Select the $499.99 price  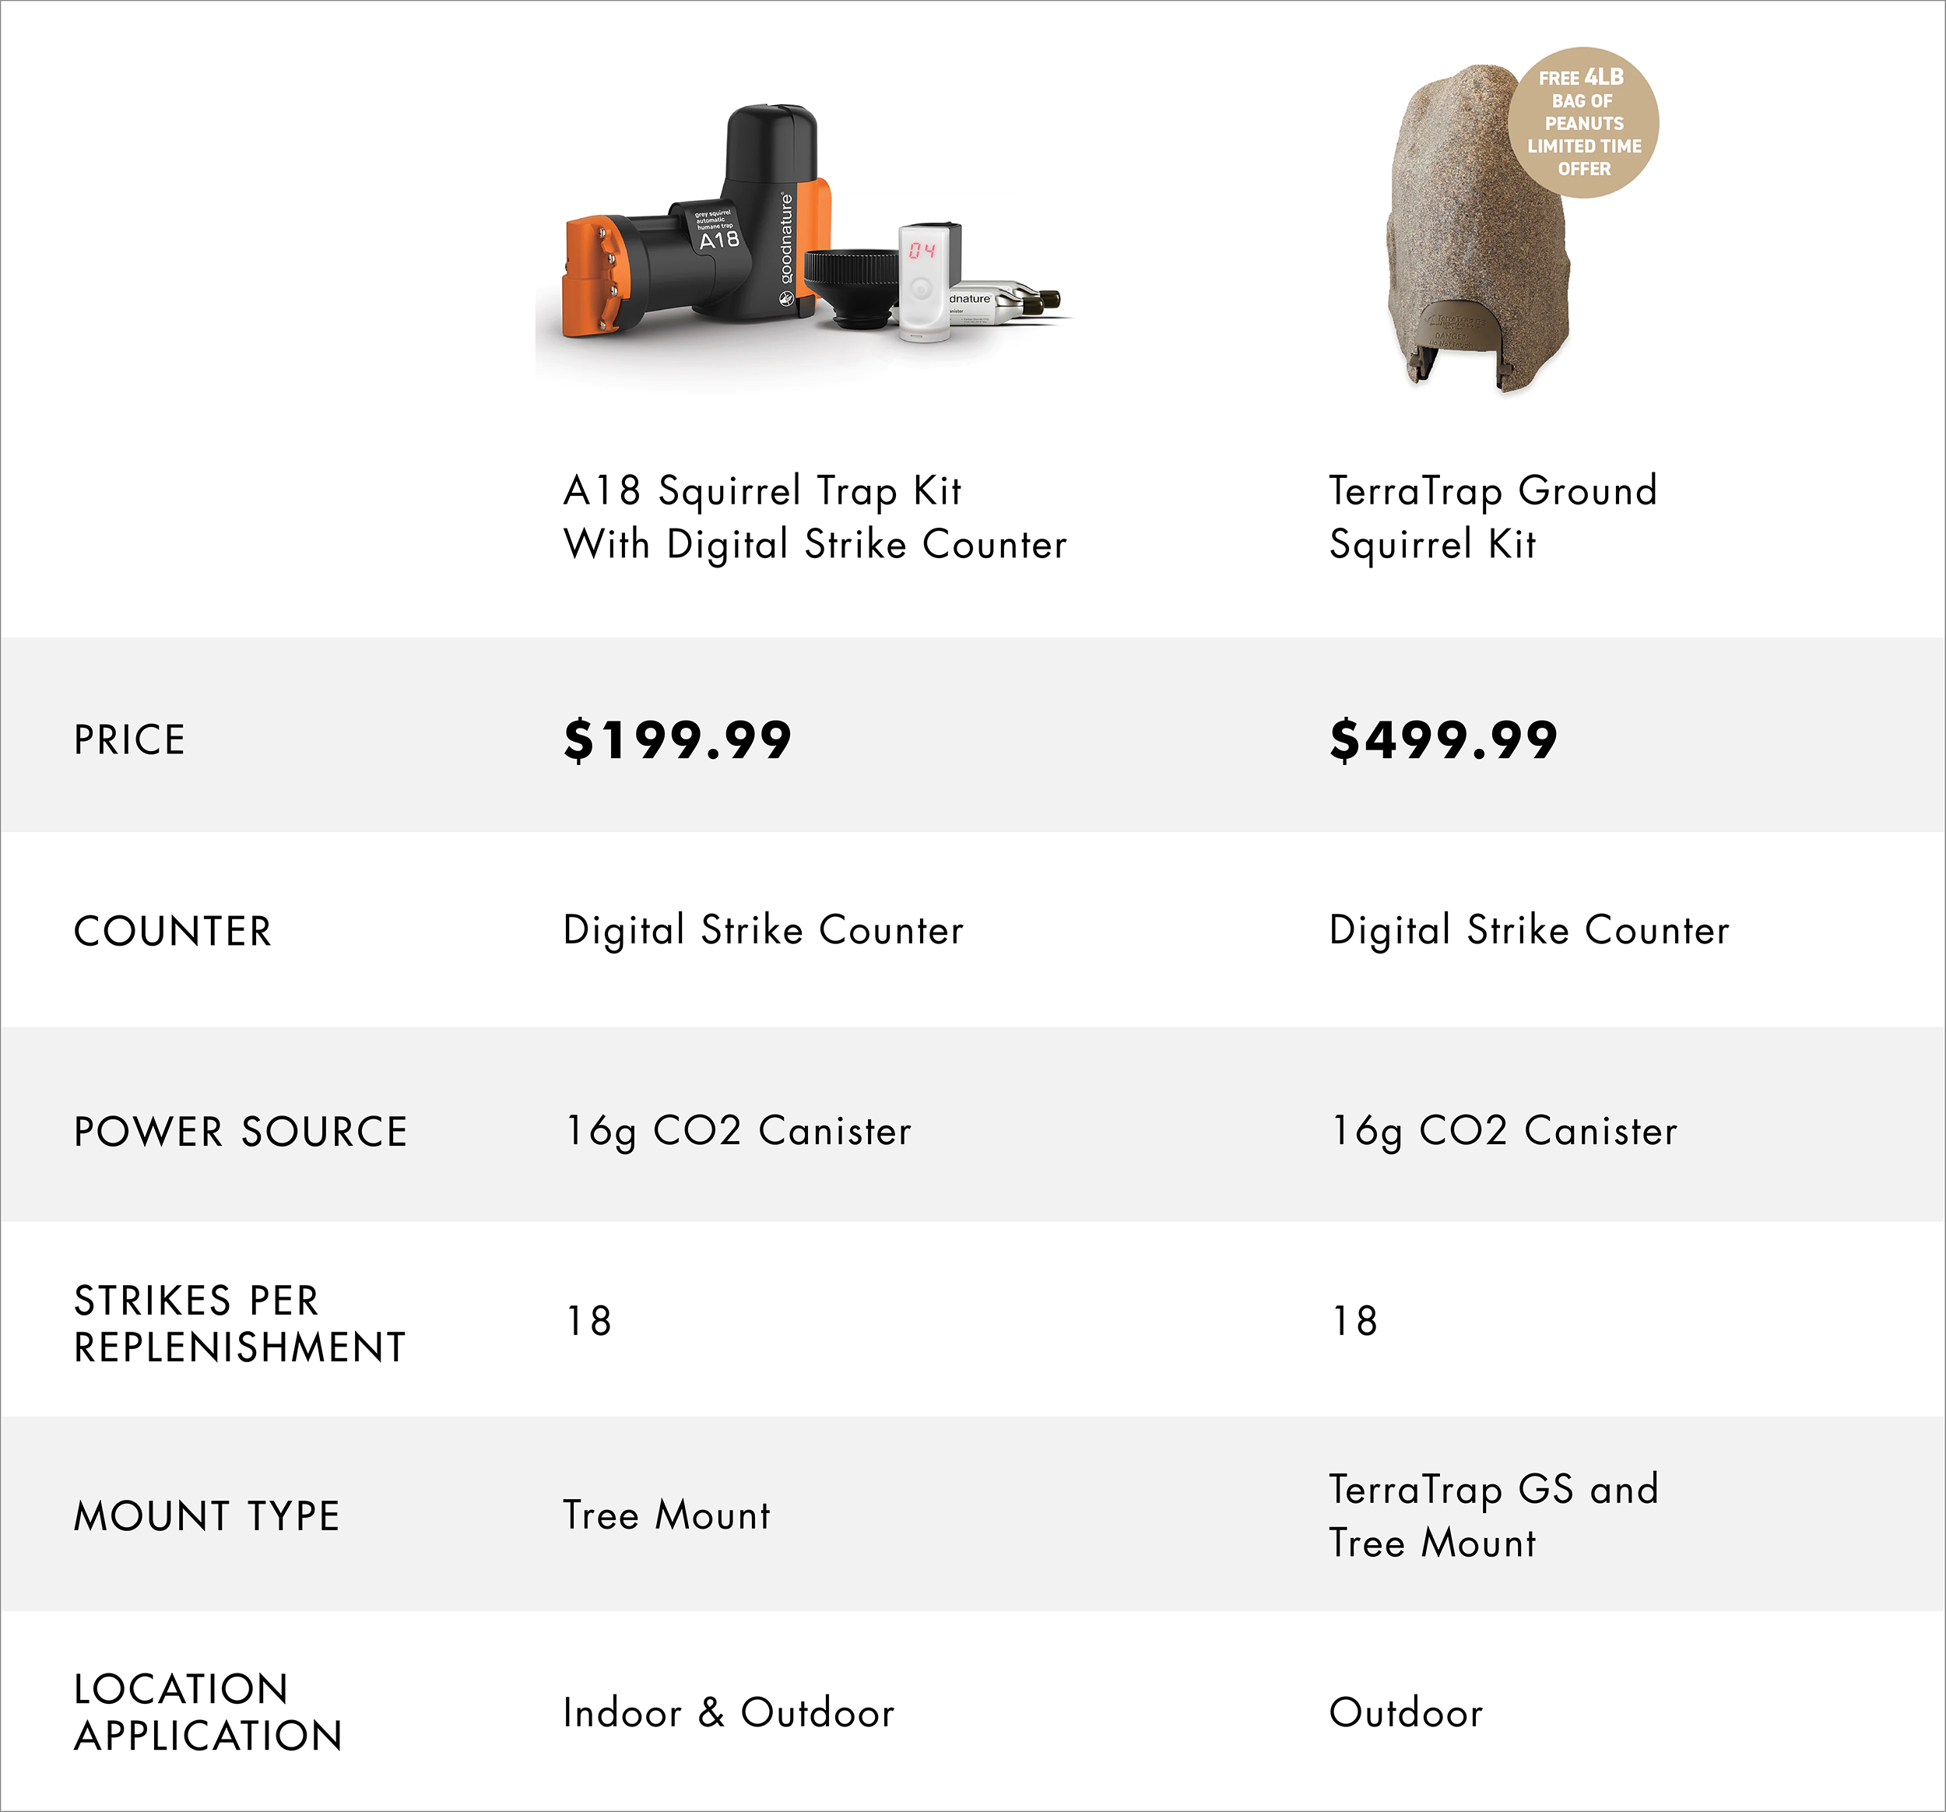1444,739
